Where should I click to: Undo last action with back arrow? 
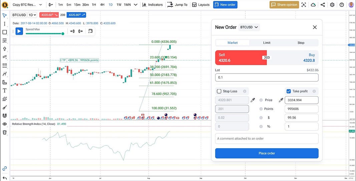(x=5, y=178)
